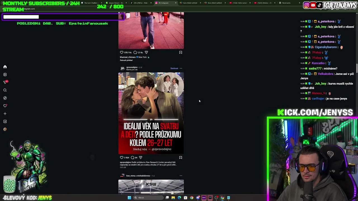Click sadra777's username in chat
The width and height of the screenshot is (358, 201).
pyautogui.click(x=315, y=69)
